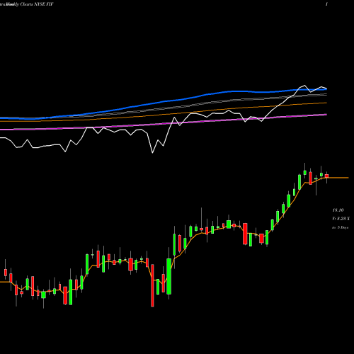Click the "in 5 Days" label

click(340, 227)
